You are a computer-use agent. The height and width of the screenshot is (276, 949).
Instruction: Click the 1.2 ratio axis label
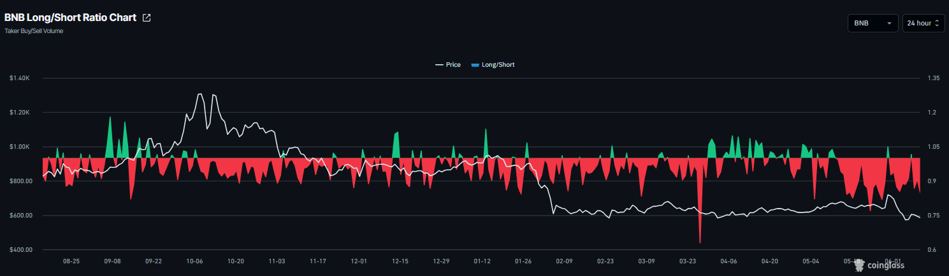(932, 113)
